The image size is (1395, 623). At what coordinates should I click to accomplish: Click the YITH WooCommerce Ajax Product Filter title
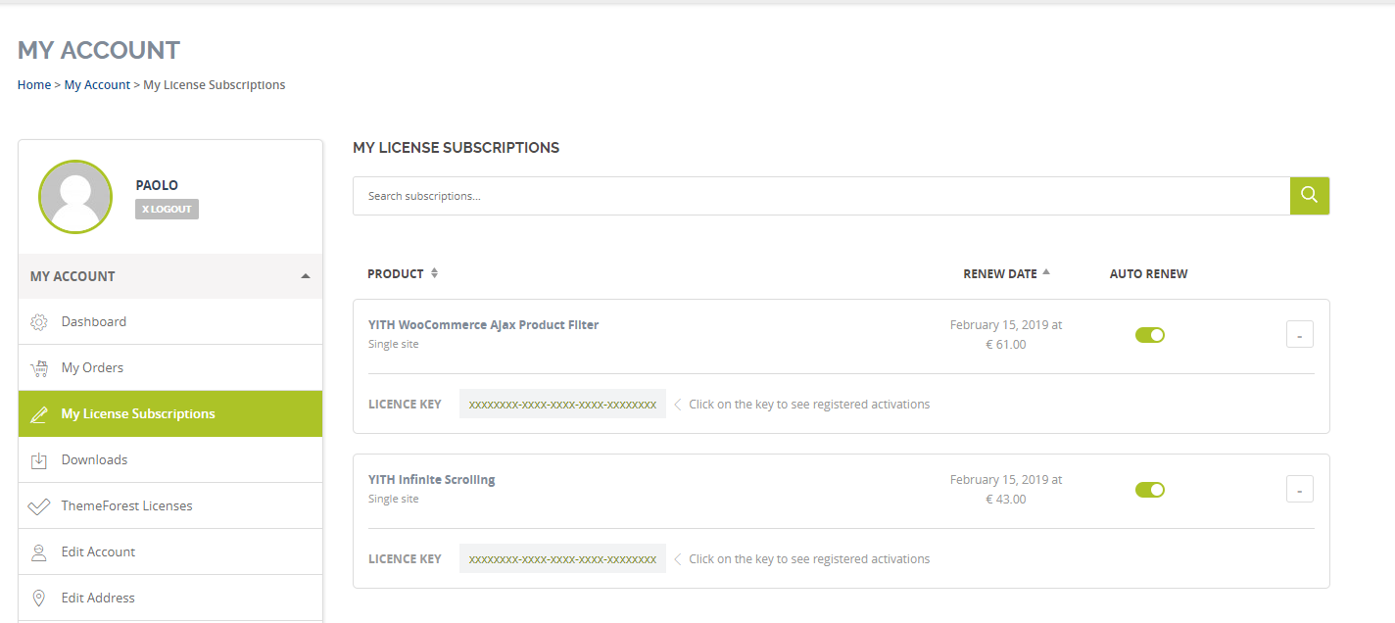483,324
